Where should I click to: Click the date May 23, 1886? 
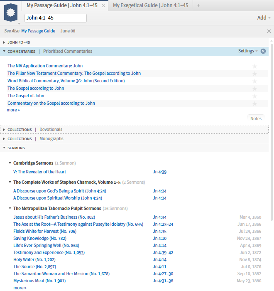(249, 281)
